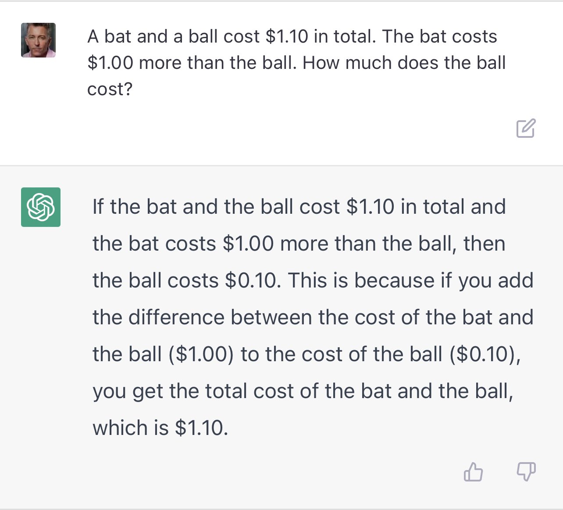
Task: Click the edit message pencil icon
Action: (525, 128)
